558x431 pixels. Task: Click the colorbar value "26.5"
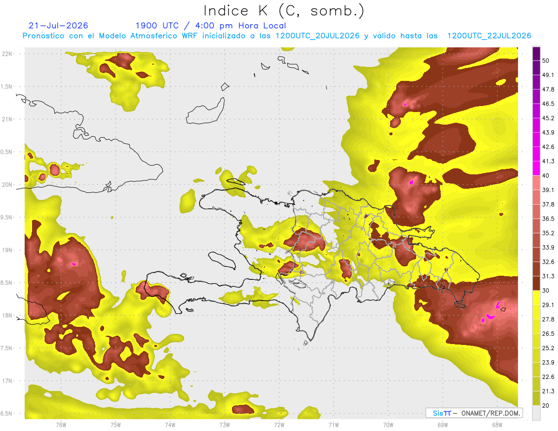(548, 334)
